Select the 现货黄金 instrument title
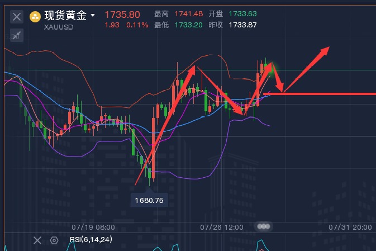This screenshot has height=251, width=376. 65,16
